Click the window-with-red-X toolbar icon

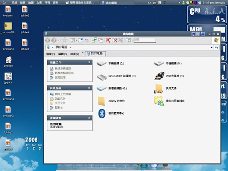[x=114, y=40]
